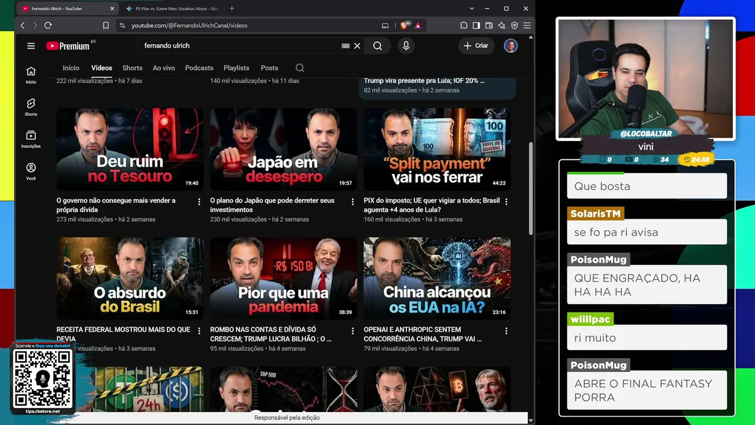Open the browser main menu
This screenshot has width=755, height=425.
point(527,25)
